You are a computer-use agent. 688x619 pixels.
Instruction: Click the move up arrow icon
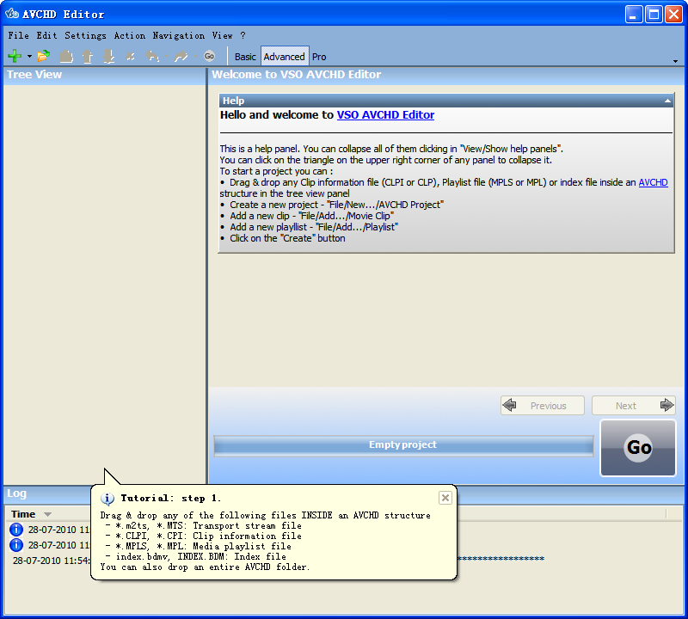88,56
